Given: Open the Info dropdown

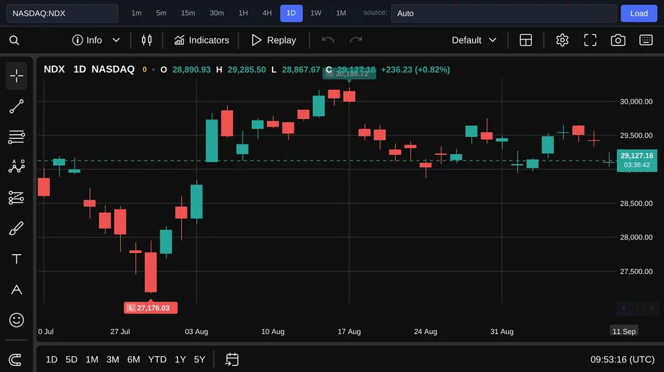Looking at the screenshot, I should (96, 40).
